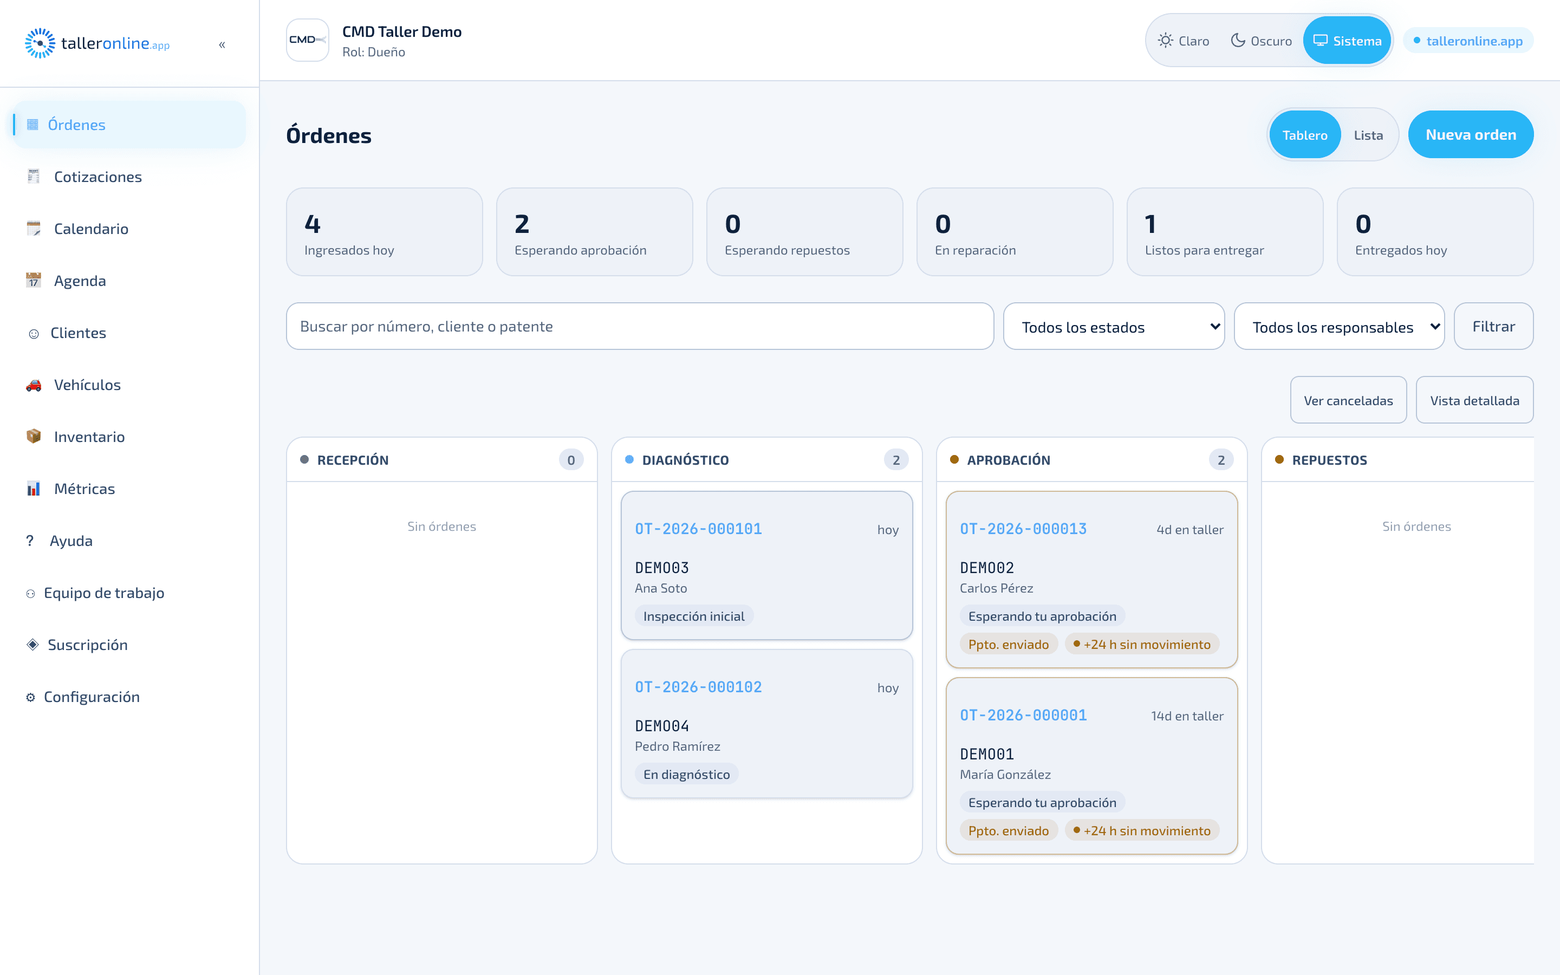Image resolution: width=1560 pixels, height=975 pixels.
Task: Click client name Carlos Pérez
Action: 996,588
